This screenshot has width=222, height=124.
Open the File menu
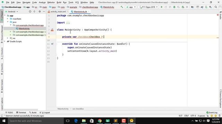coord(8,2)
